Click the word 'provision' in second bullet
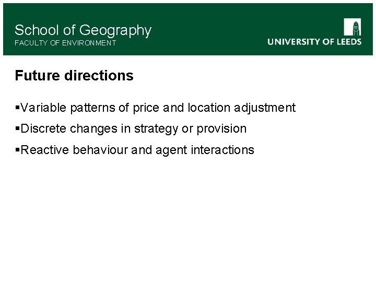Image resolution: width=376 pixels, height=282 pixels. click(221, 129)
